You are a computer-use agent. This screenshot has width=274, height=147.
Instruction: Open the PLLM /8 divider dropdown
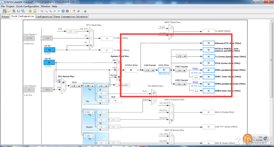(76, 86)
